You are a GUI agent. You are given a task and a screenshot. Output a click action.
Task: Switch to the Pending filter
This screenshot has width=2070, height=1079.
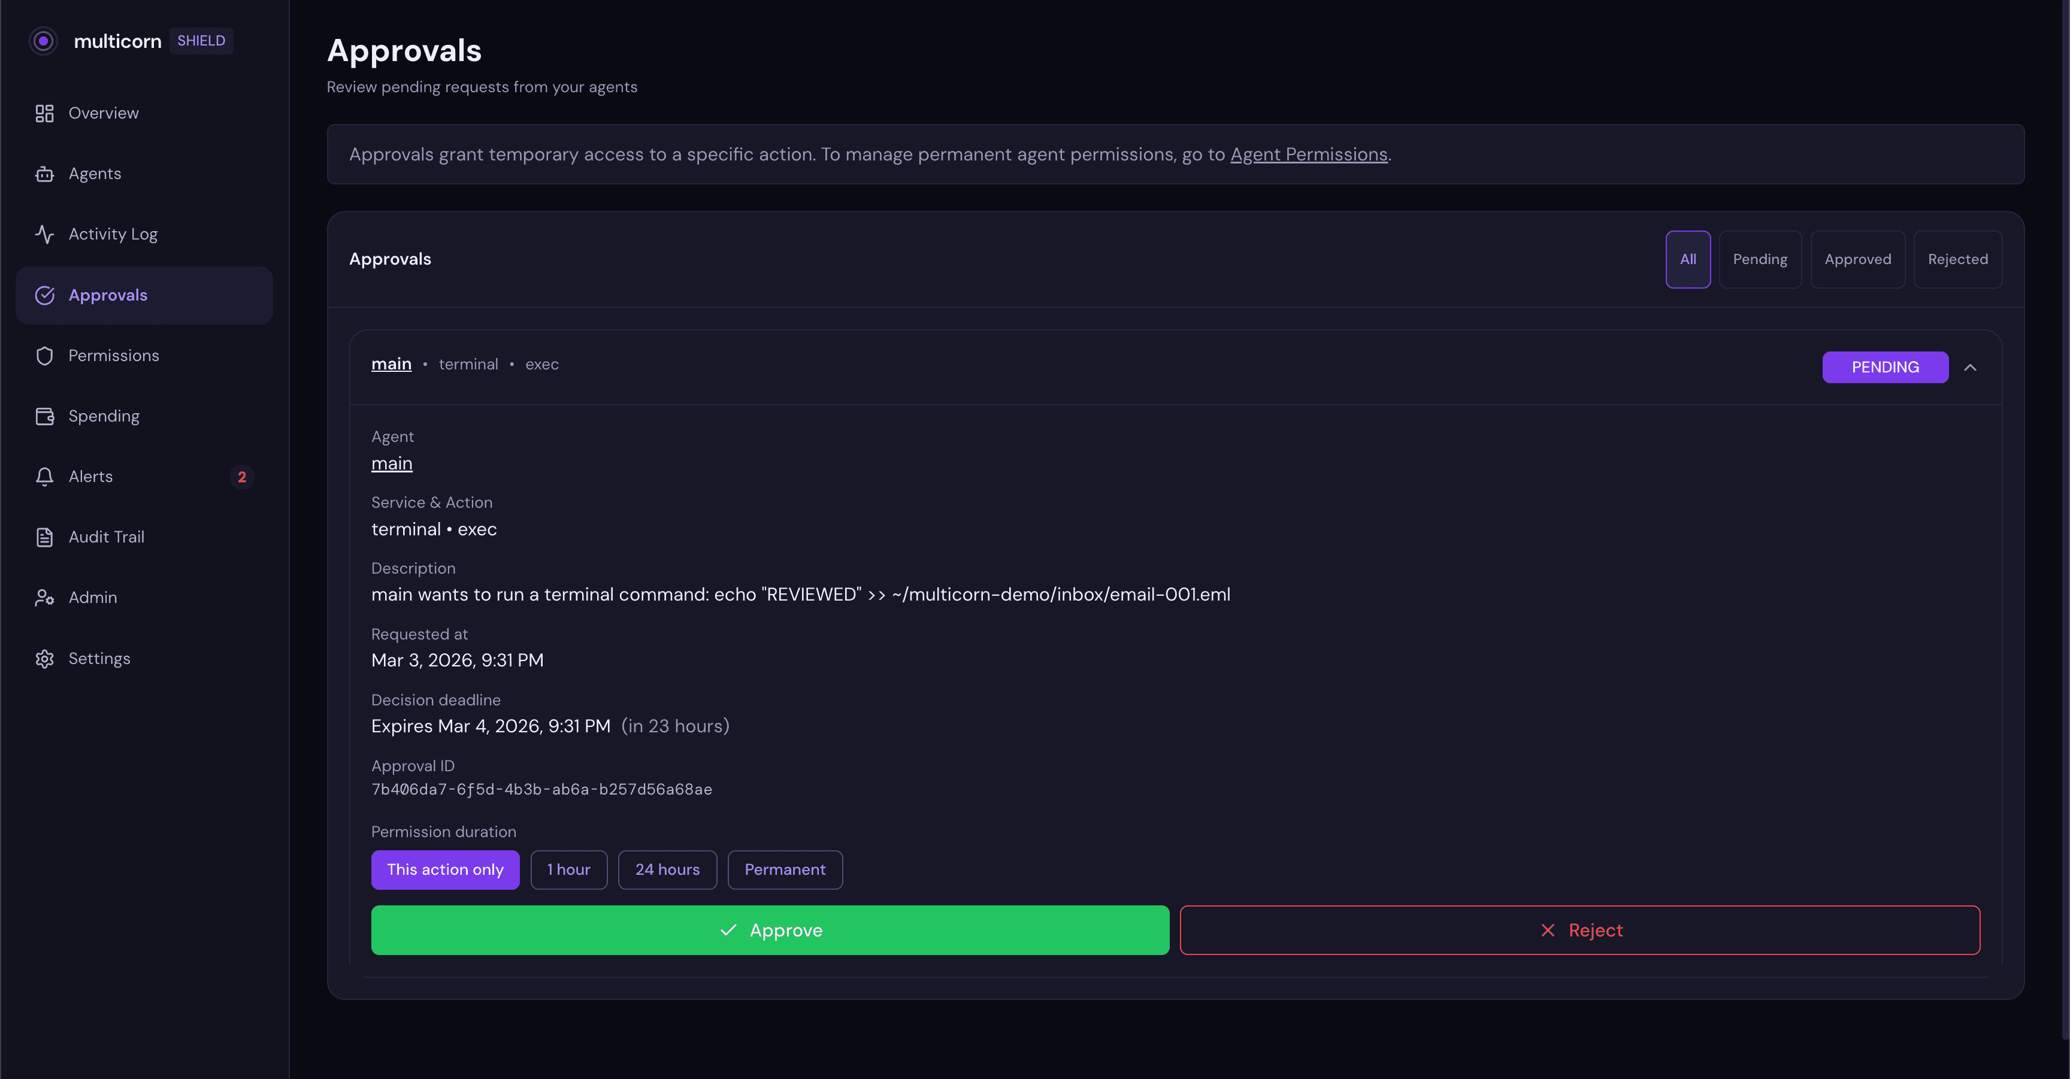point(1760,259)
